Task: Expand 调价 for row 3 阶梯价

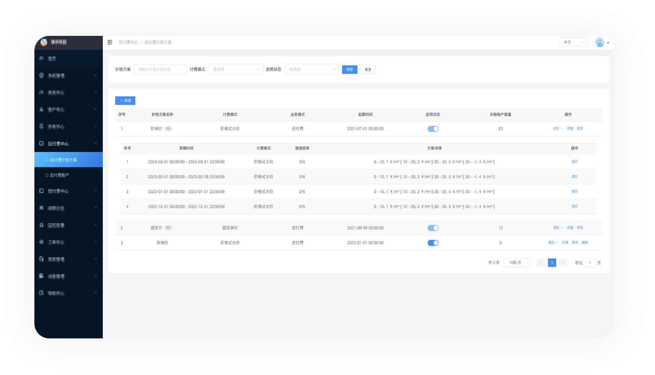Action: [x=553, y=242]
